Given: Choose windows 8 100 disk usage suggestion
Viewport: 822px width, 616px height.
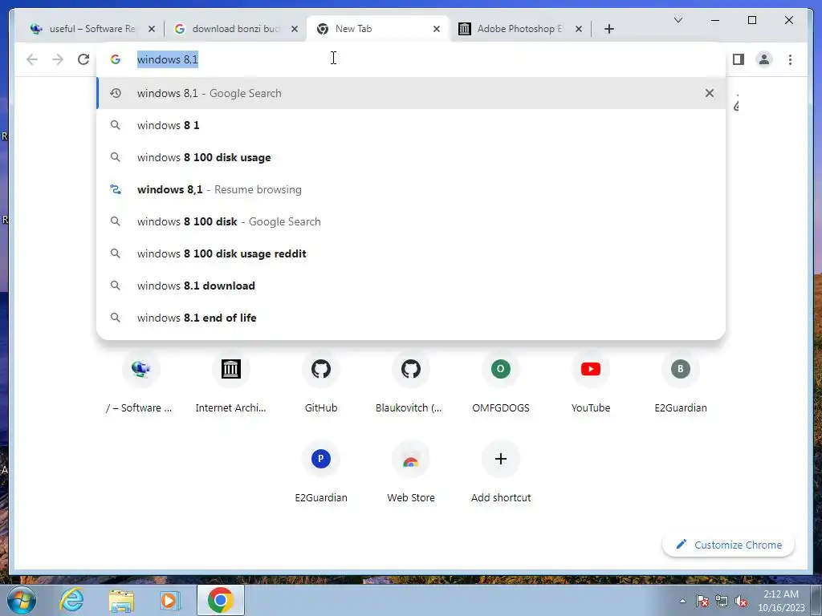Looking at the screenshot, I should tap(412, 157).
